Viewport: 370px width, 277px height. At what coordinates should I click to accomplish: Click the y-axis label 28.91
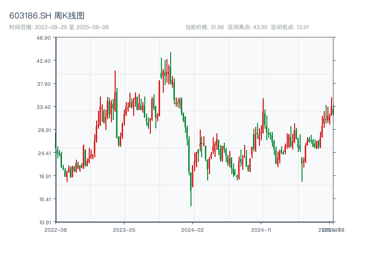coord(43,130)
